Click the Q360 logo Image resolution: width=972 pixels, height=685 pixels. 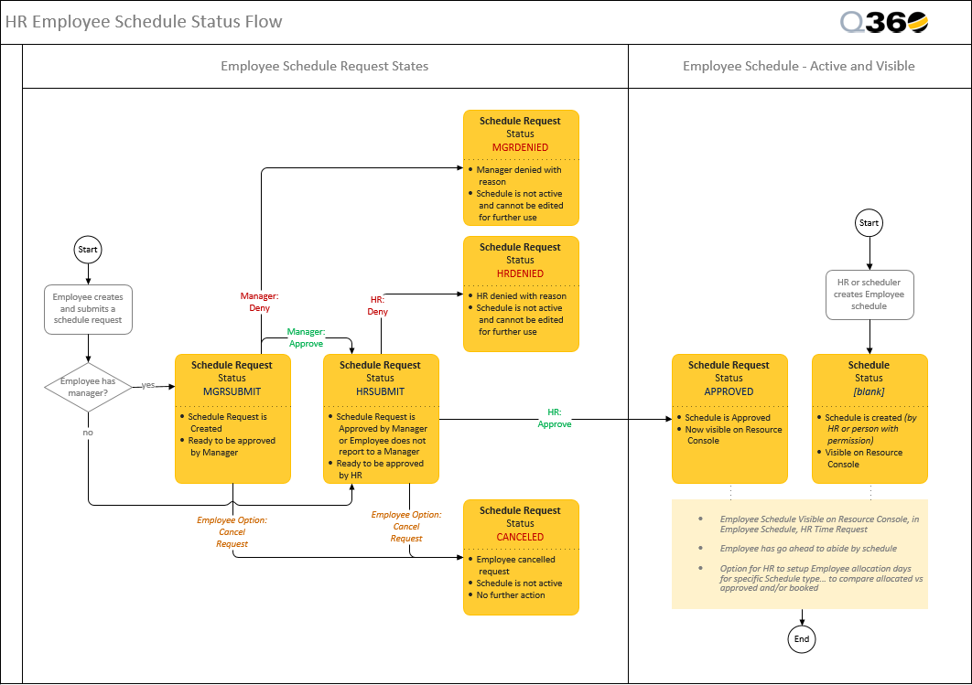pos(883,23)
